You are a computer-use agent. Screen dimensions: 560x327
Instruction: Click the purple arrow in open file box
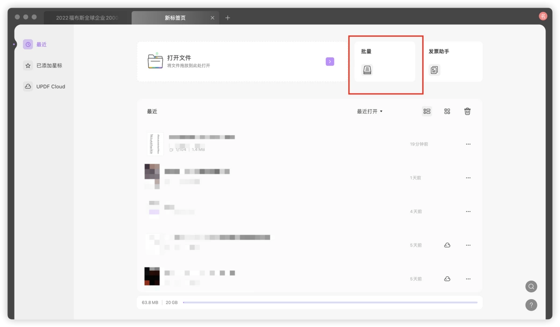pos(330,61)
